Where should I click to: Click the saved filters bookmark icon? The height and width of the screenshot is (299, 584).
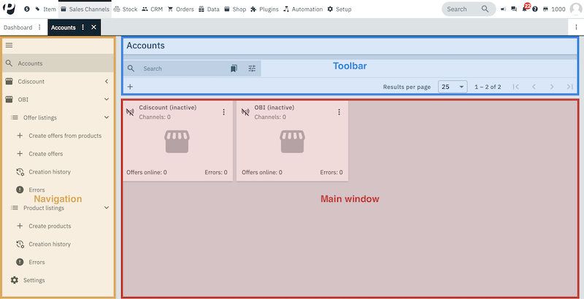point(234,69)
